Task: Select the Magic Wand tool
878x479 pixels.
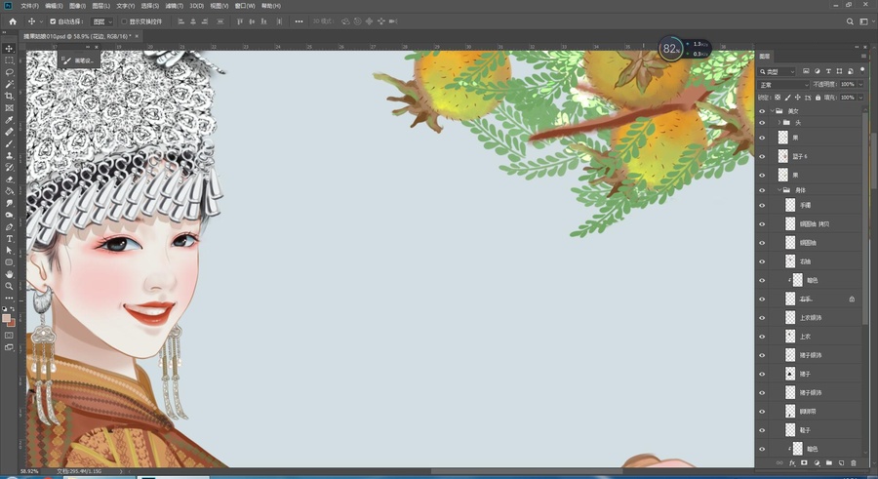Action: click(9, 84)
